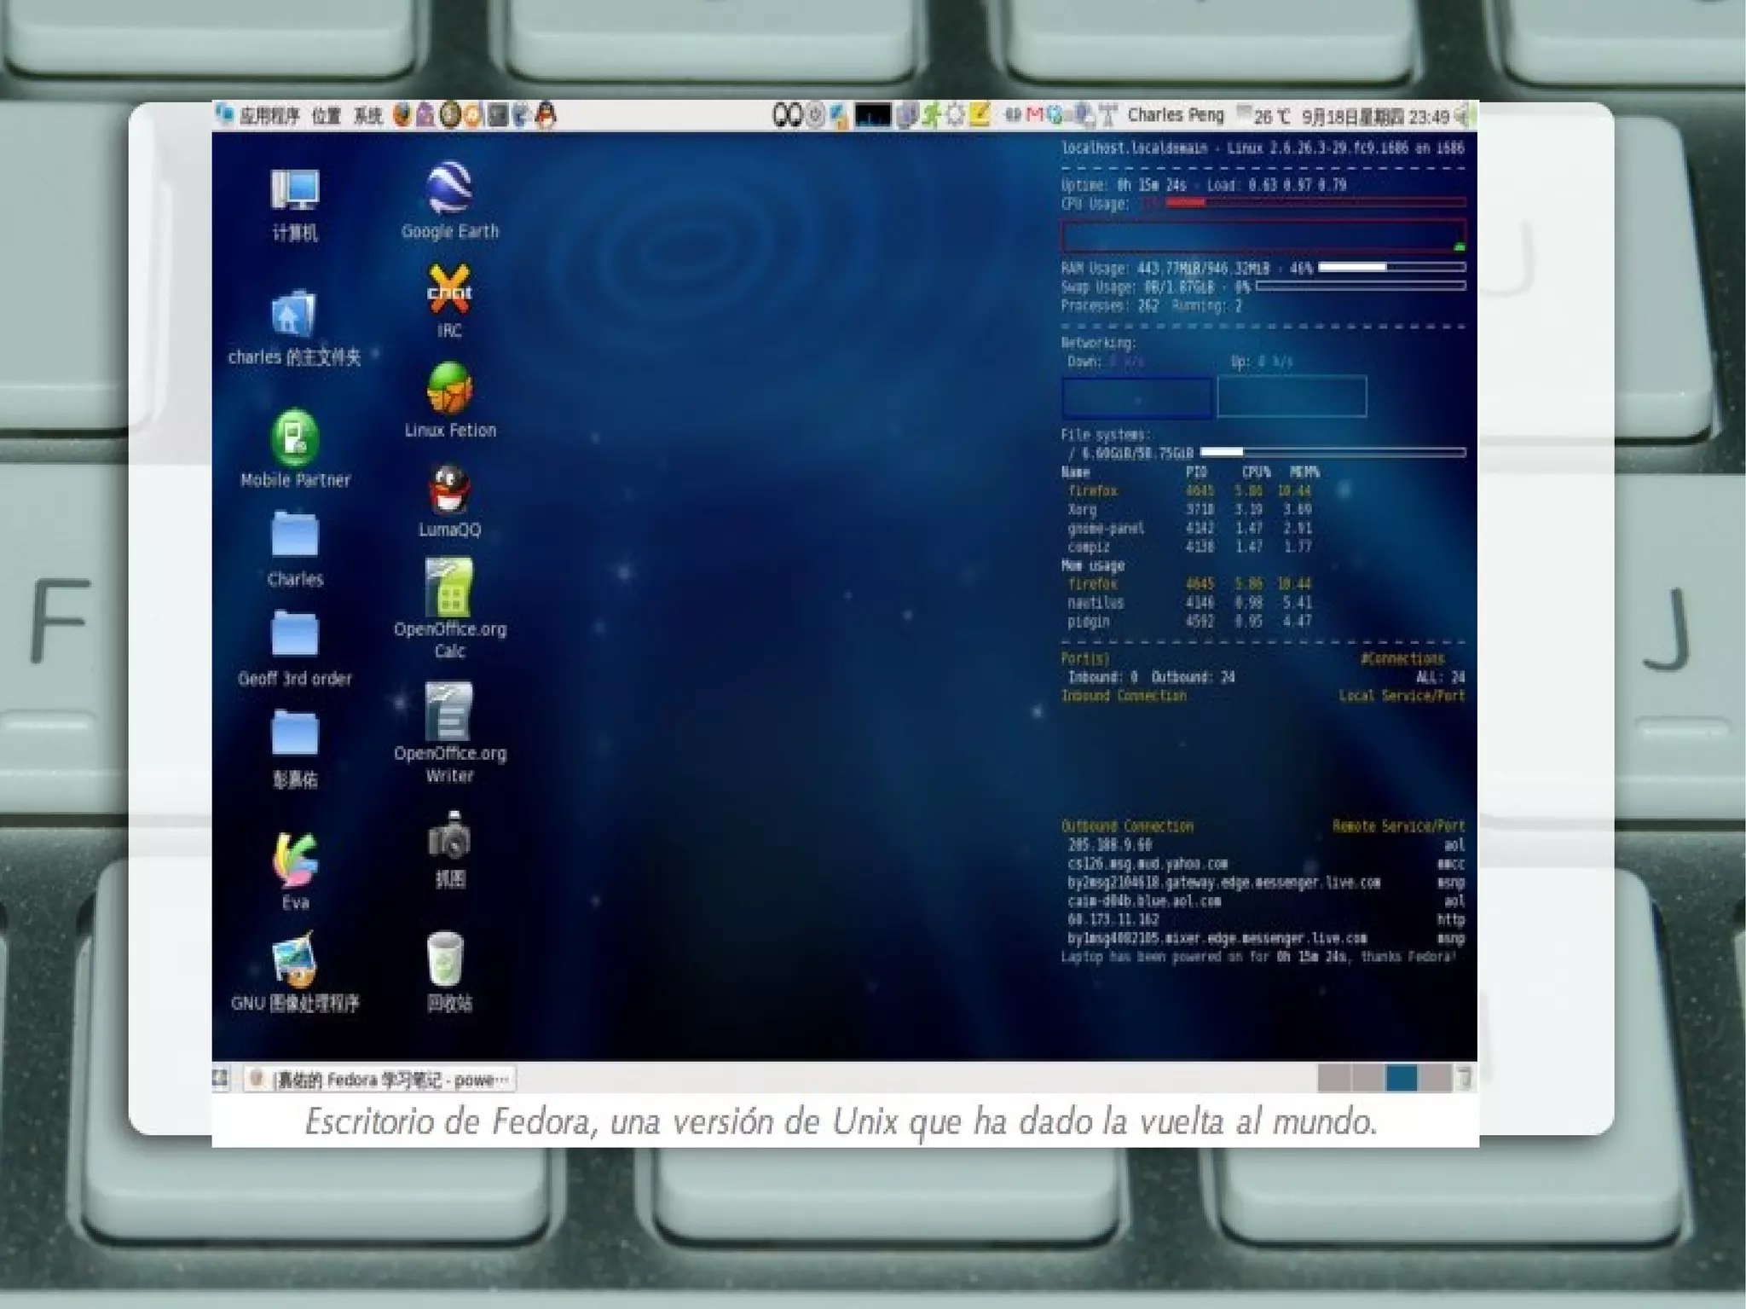The width and height of the screenshot is (1746, 1309).
Task: Launch the LumaQQ penguin icon
Action: (449, 489)
